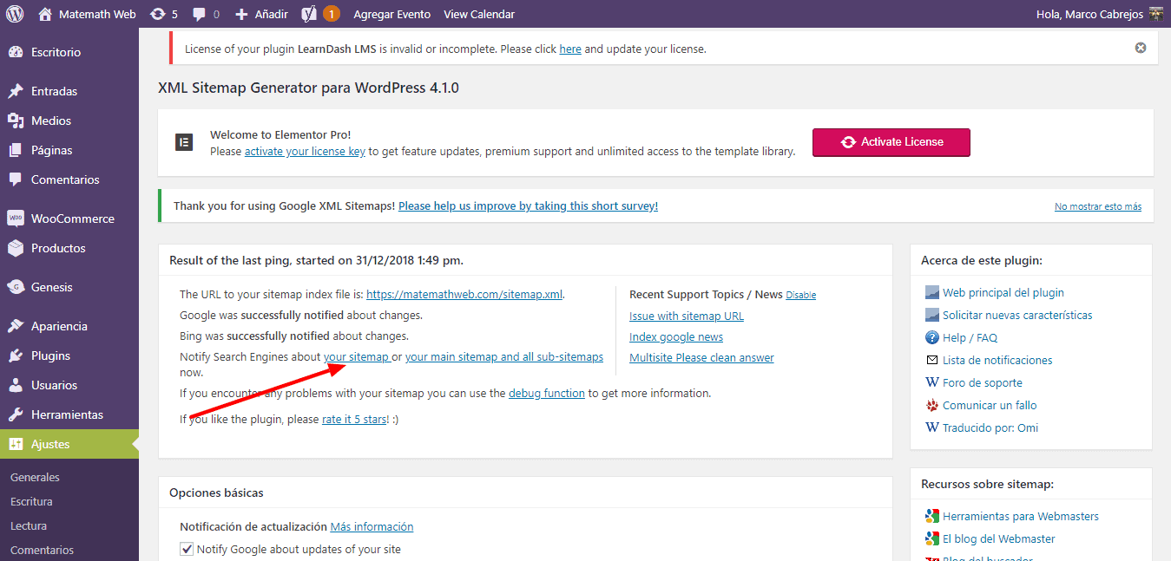Click the Escritorio dashboard icon

pos(16,52)
